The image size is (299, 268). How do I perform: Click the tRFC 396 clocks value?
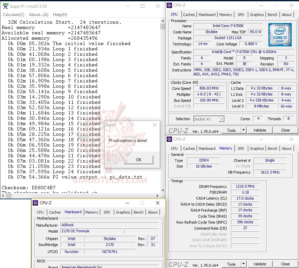tap(245, 222)
